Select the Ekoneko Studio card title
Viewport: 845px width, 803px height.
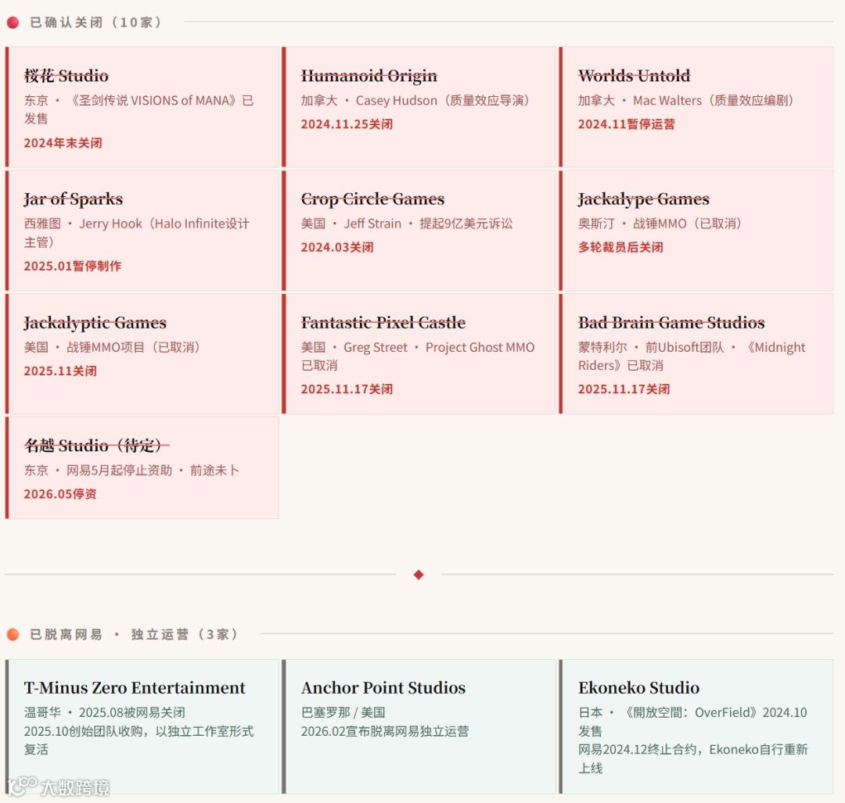[x=639, y=688]
